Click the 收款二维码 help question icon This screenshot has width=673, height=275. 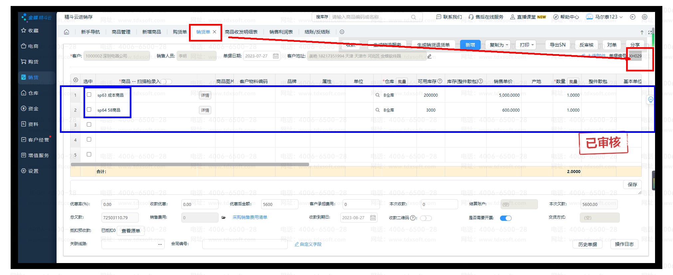pyautogui.click(x=413, y=218)
